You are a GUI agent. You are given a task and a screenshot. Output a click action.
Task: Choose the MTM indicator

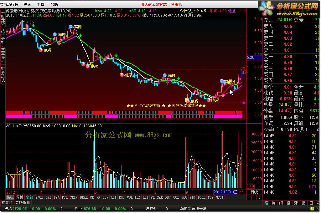coord(192,197)
